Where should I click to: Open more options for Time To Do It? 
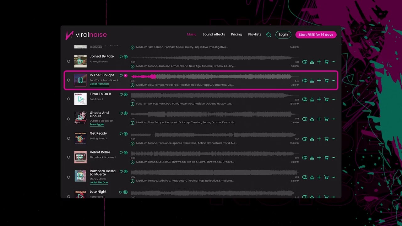pyautogui.click(x=334, y=100)
